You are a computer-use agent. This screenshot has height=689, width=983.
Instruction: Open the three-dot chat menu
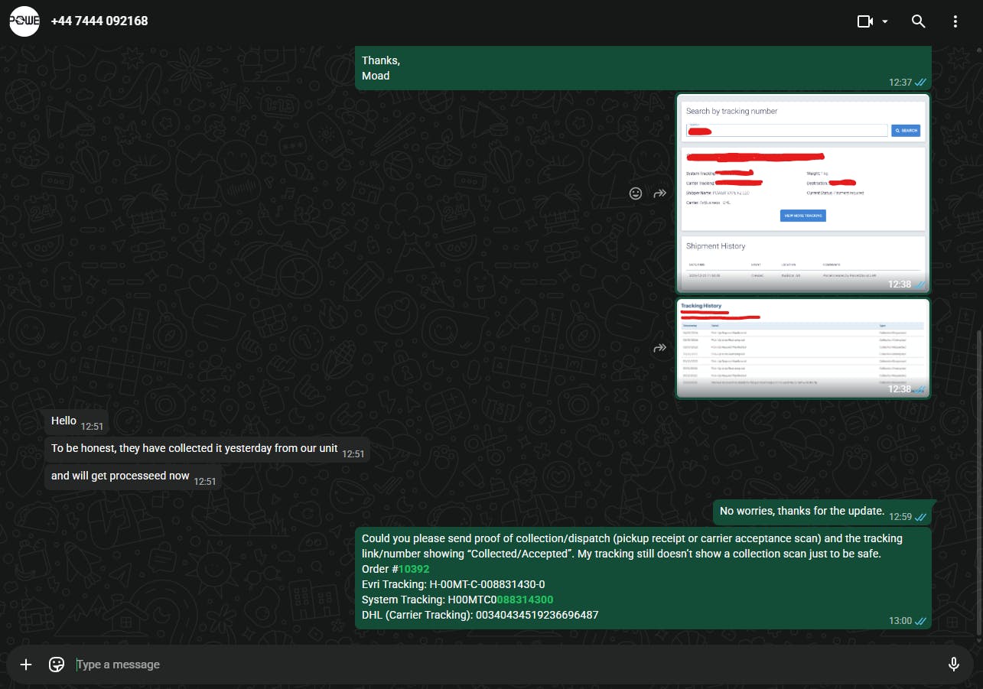pos(955,21)
